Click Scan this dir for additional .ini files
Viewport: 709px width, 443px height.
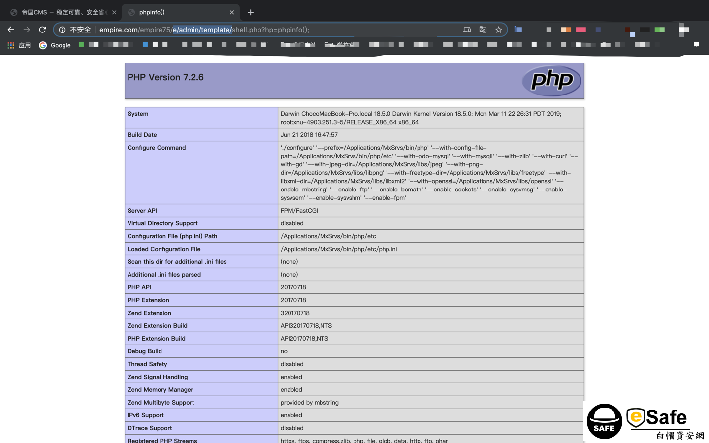(x=177, y=262)
